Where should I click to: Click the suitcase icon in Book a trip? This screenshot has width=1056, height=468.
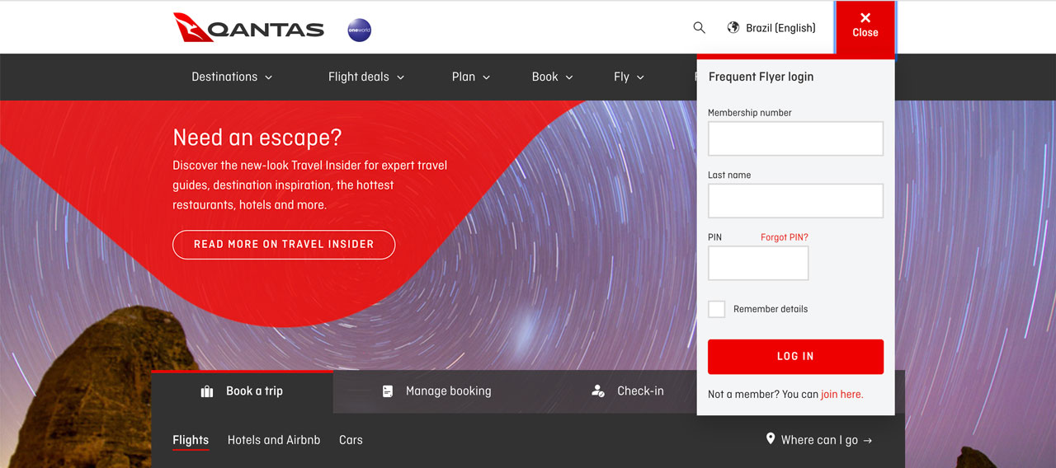[x=207, y=391]
